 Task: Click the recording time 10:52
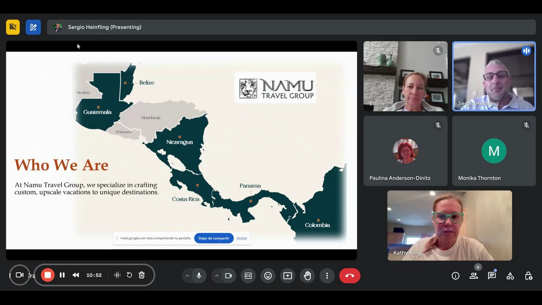[94, 275]
